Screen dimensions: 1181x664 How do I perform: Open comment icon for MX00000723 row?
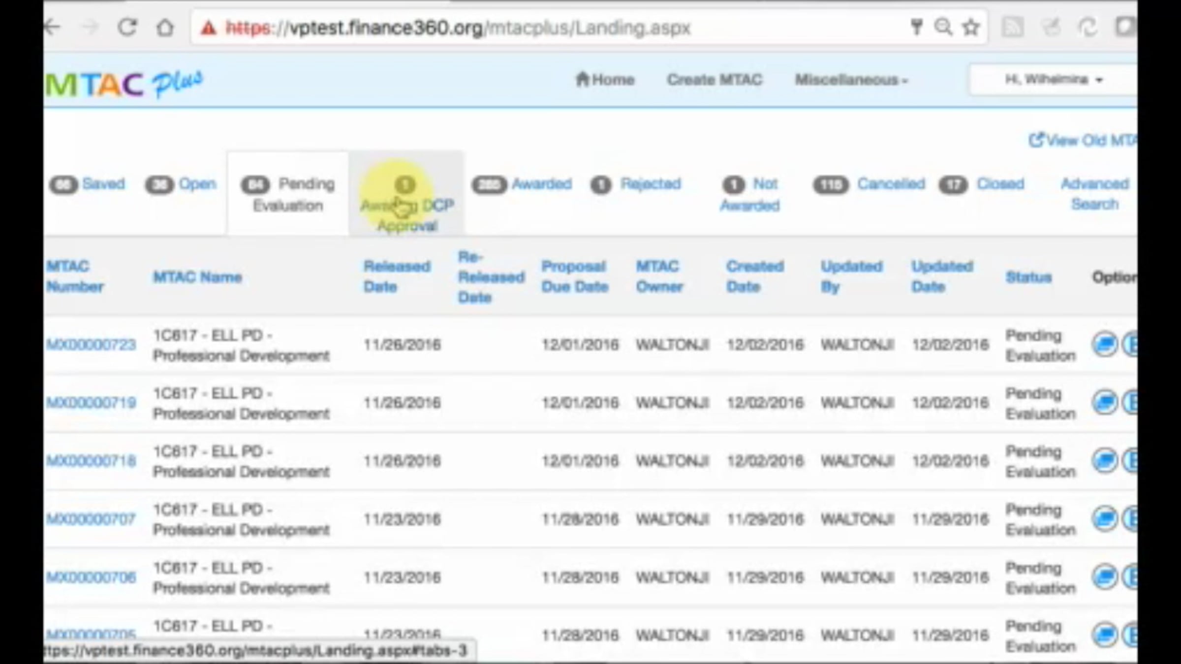pyautogui.click(x=1105, y=344)
